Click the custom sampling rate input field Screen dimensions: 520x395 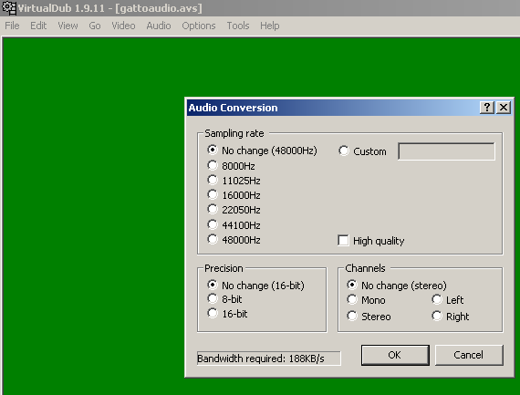point(446,151)
